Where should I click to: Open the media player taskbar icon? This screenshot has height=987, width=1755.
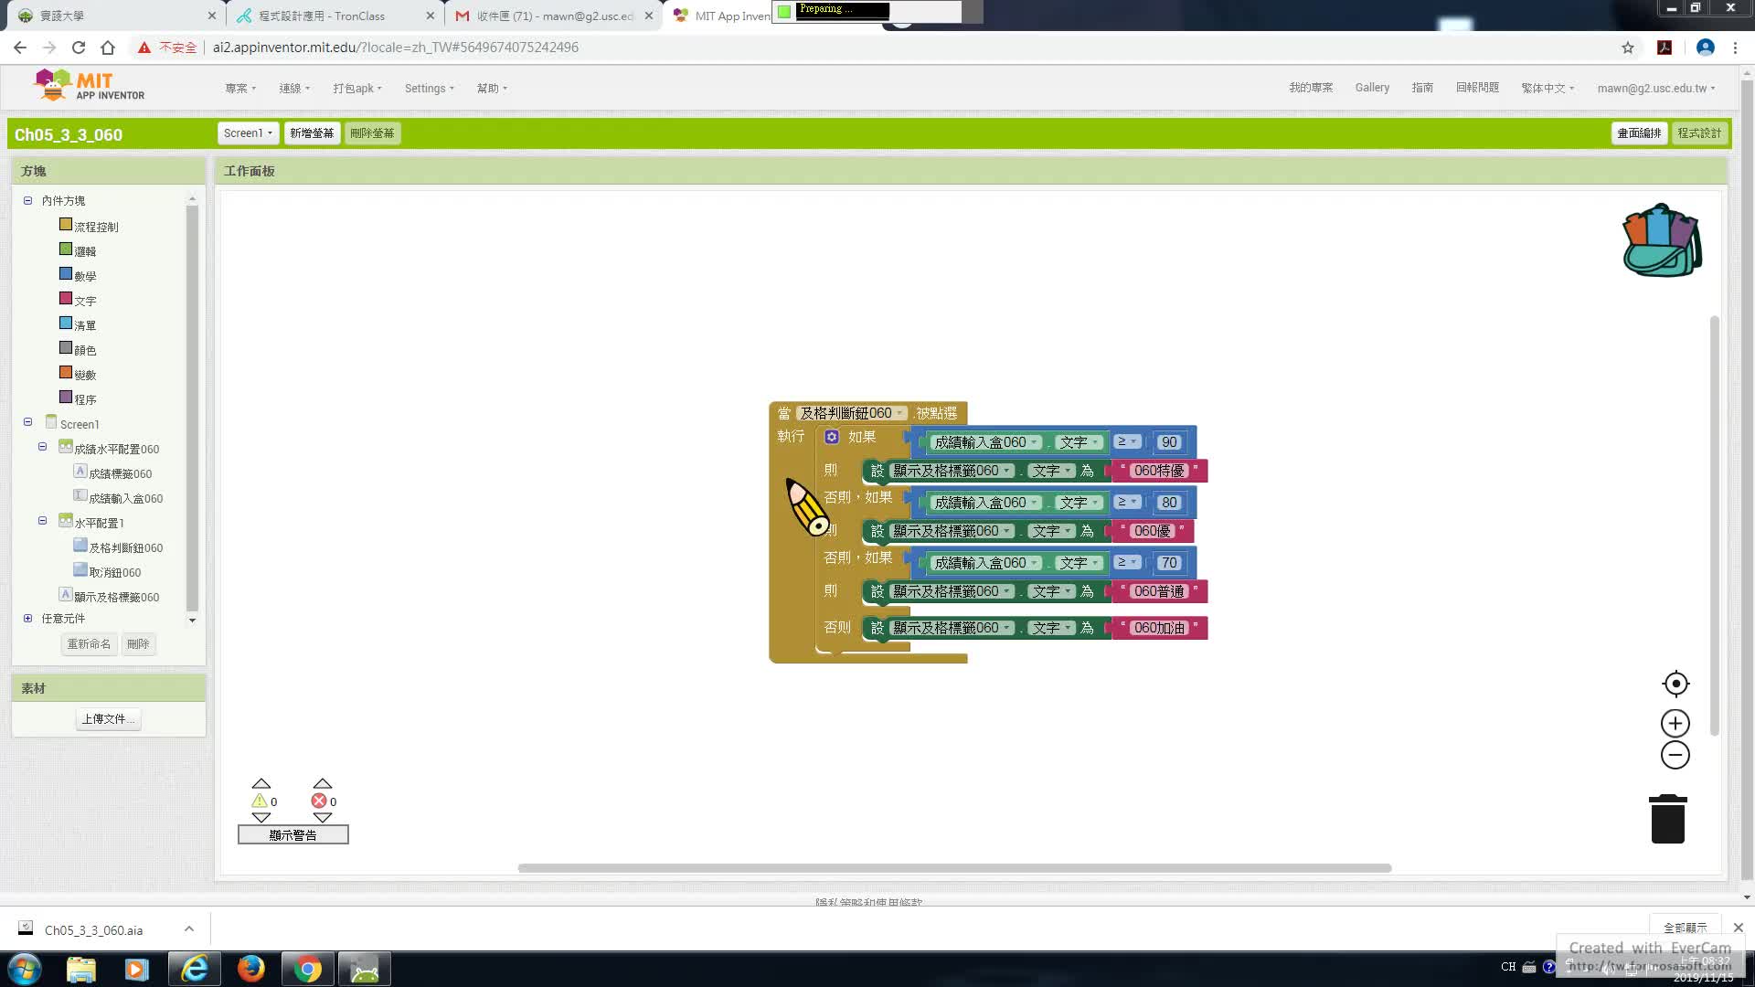[137, 969]
